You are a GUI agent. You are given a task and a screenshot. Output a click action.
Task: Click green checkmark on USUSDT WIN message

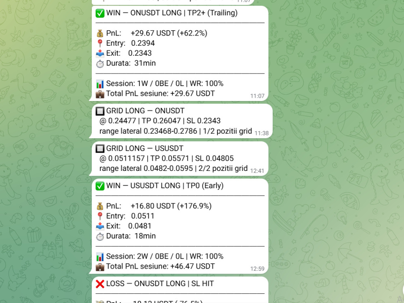click(100, 186)
